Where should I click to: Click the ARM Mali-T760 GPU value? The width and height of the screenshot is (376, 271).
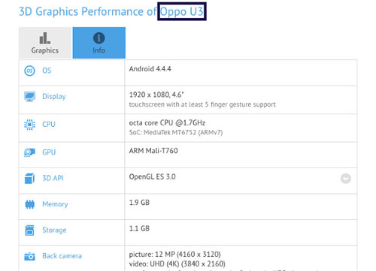(153, 151)
